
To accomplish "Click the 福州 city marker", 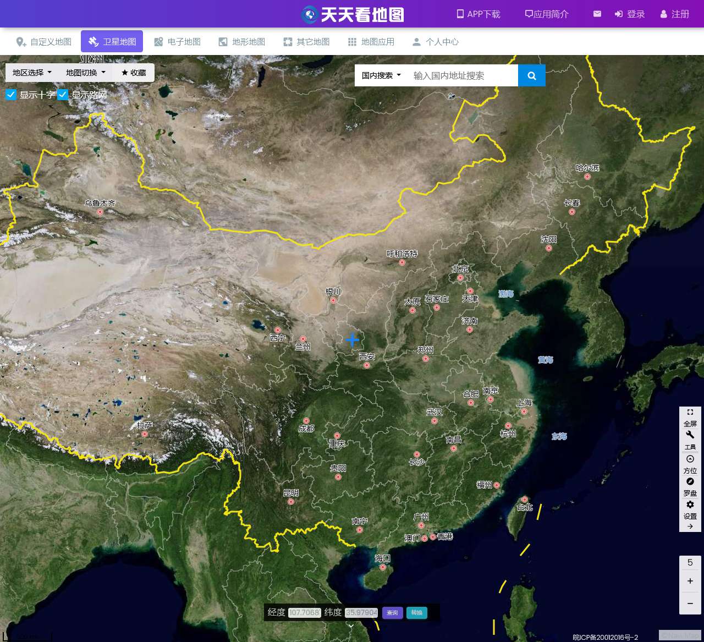I will click(x=497, y=485).
